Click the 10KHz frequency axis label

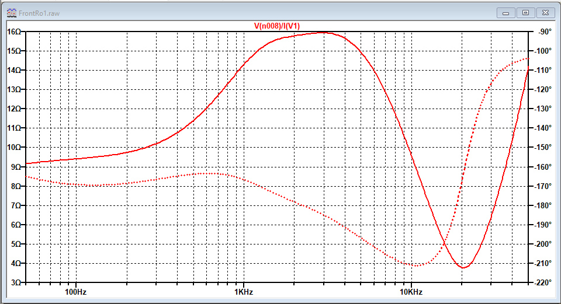411,292
